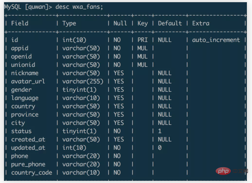Click the 'province' field name
The image size is (252, 183).
tap(25, 115)
